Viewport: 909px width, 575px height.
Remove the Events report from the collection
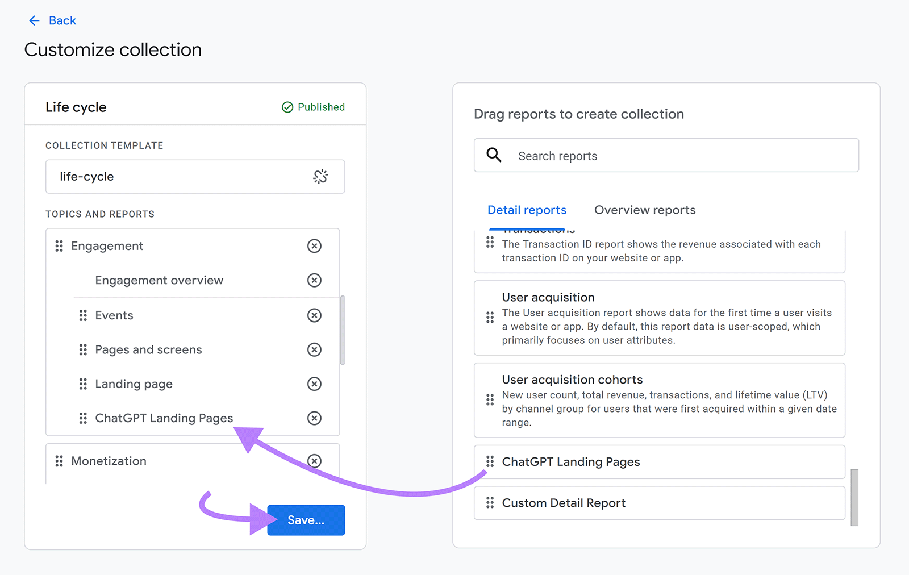pyautogui.click(x=314, y=315)
